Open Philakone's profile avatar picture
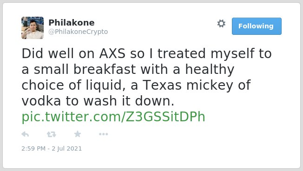 [33, 28]
